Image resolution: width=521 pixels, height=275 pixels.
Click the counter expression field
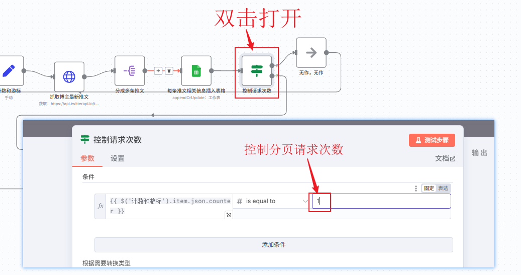(169, 206)
